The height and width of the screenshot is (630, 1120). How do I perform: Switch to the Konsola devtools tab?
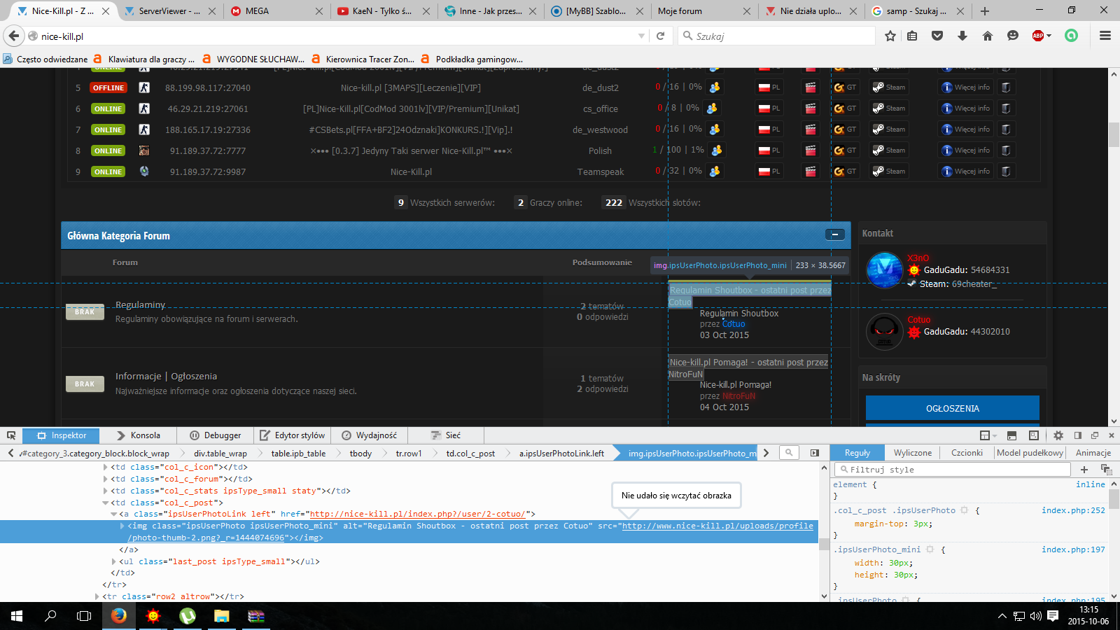[138, 435]
